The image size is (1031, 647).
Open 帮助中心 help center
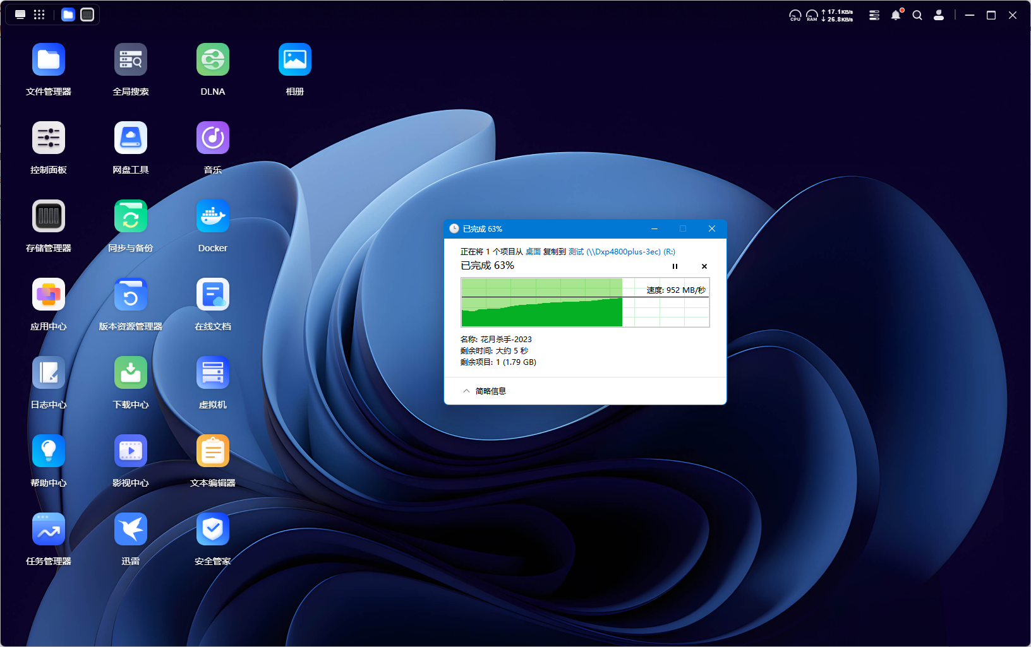click(x=49, y=451)
